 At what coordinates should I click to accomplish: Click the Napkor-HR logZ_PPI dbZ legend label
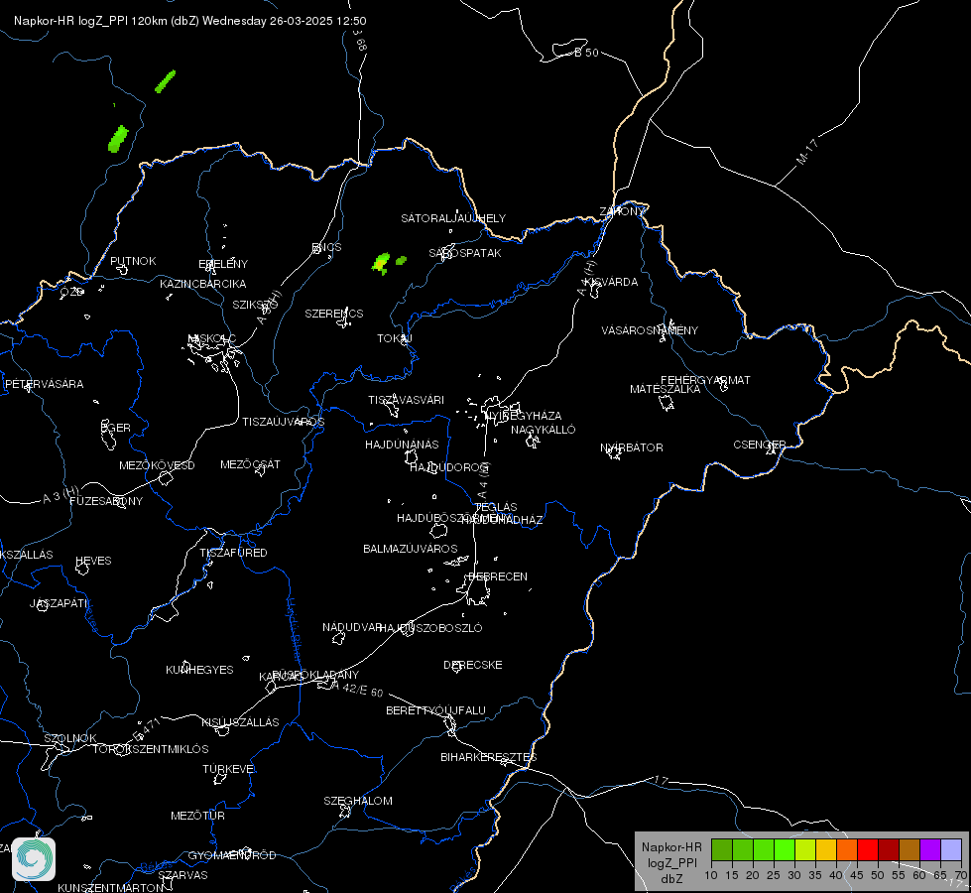(x=671, y=862)
